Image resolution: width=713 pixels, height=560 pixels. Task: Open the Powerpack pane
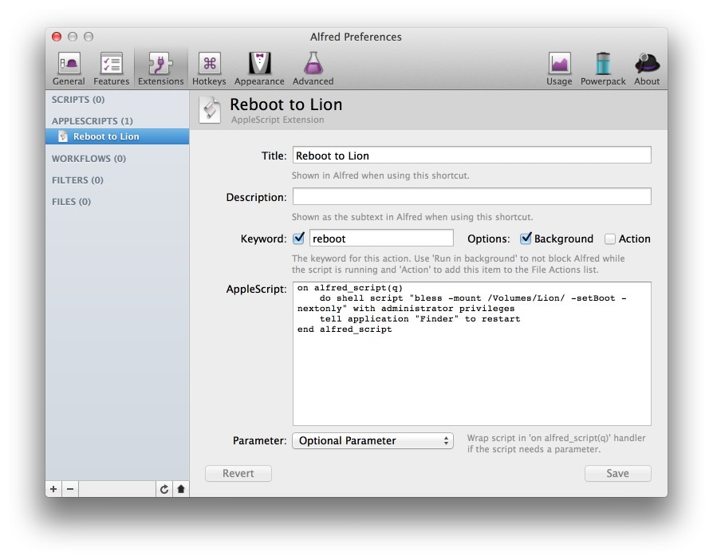[x=603, y=69]
